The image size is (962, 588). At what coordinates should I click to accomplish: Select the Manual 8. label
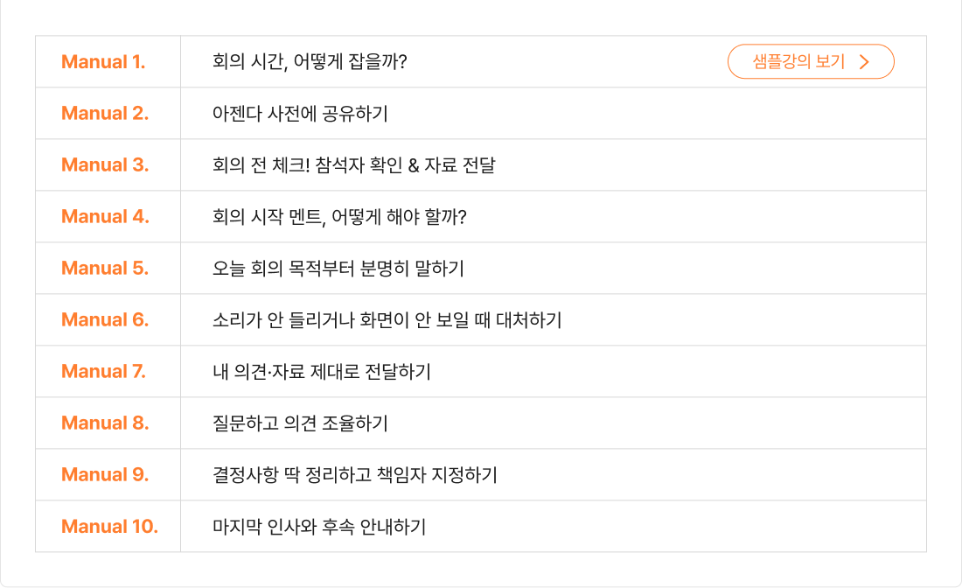tap(105, 423)
